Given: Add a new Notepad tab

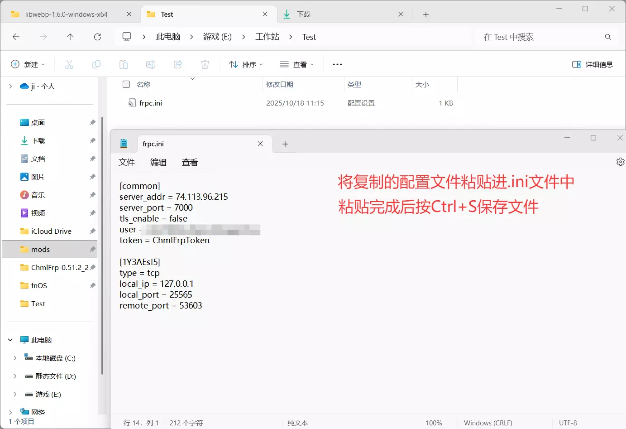Looking at the screenshot, I should 285,144.
